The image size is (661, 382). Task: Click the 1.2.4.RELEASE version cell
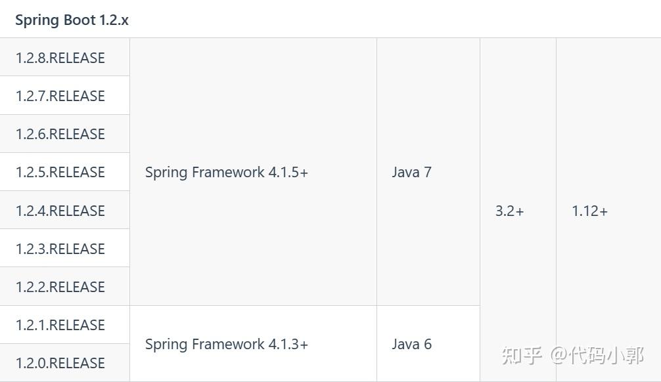[x=64, y=210]
